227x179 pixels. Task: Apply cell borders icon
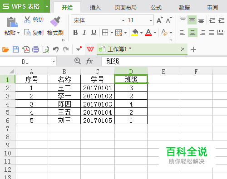pos(105,33)
